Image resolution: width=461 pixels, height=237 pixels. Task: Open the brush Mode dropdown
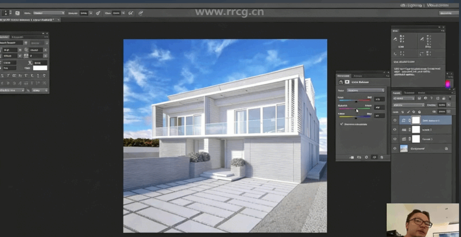tap(49, 13)
